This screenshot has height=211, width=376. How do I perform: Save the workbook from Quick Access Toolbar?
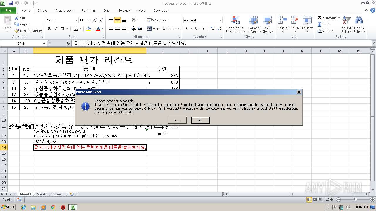11,3
